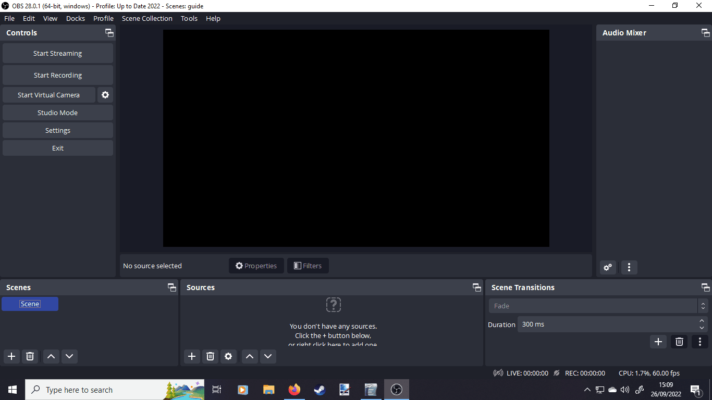Open the Tools menu
This screenshot has width=712, height=400.
coord(189,18)
